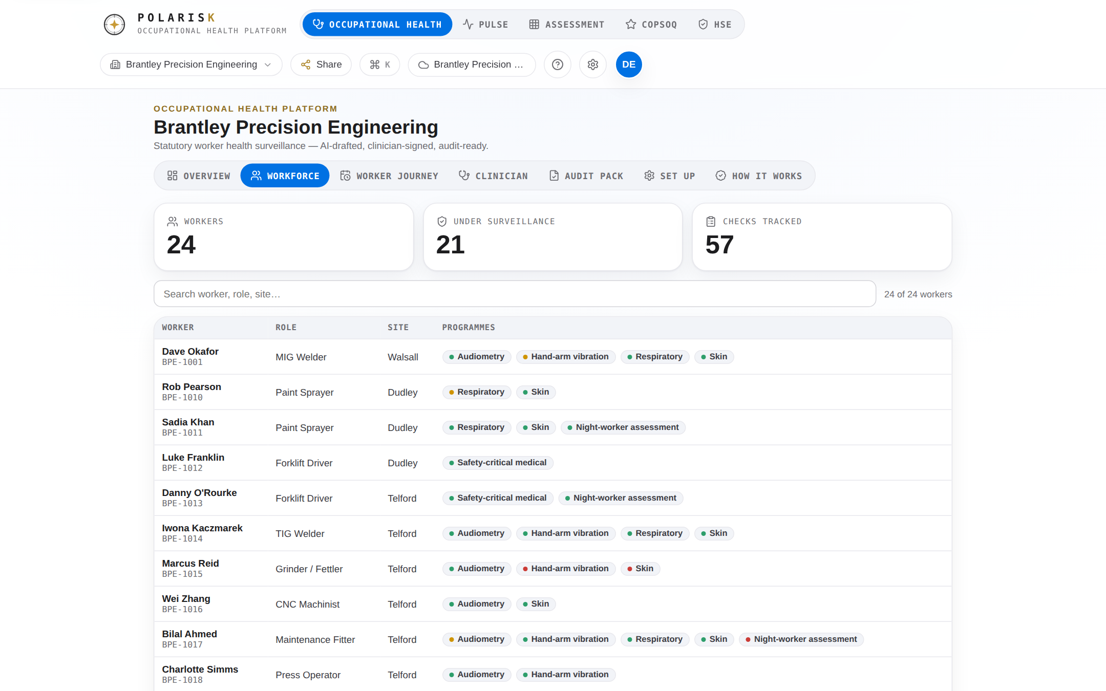Image resolution: width=1106 pixels, height=691 pixels.
Task: Click the Under Surveillance 21 card
Action: [553, 237]
